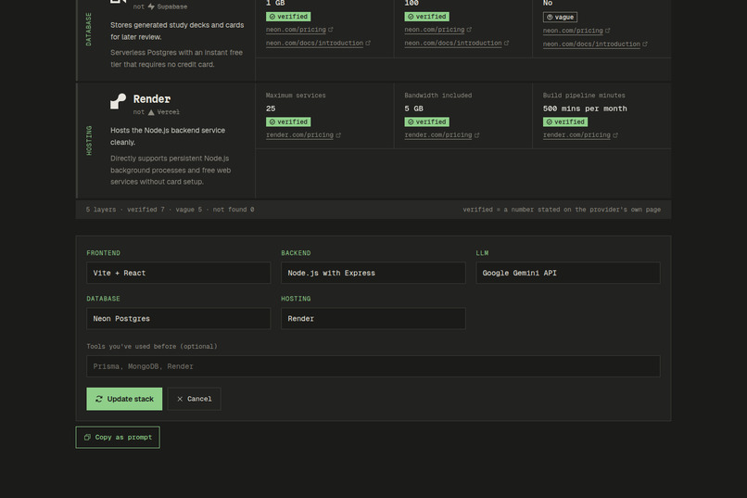Click the Hosting field containing Render
747x498 pixels.
(x=373, y=318)
